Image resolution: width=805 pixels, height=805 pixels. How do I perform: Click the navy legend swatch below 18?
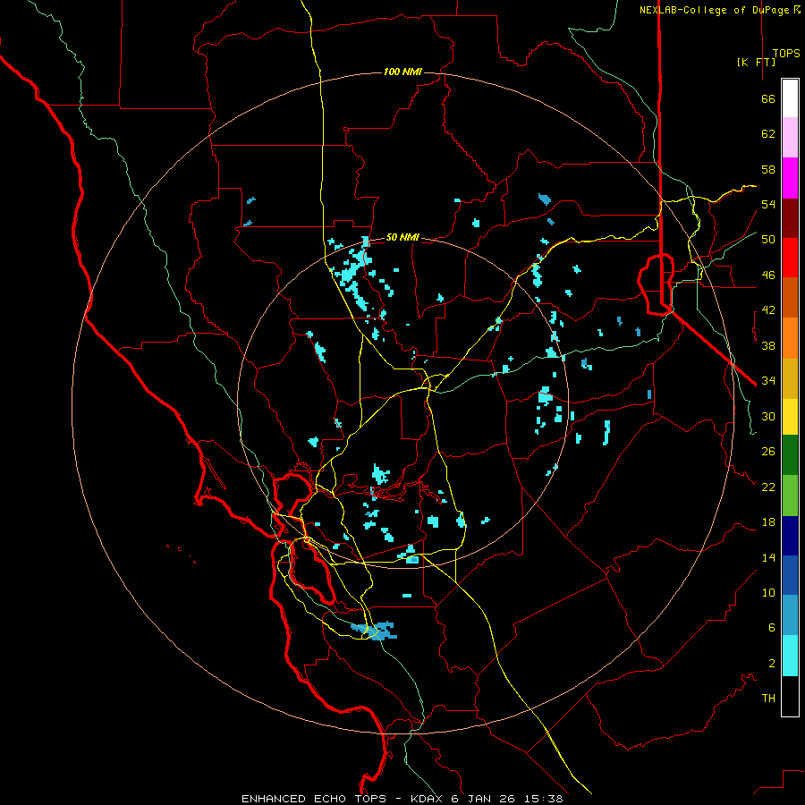(790, 536)
